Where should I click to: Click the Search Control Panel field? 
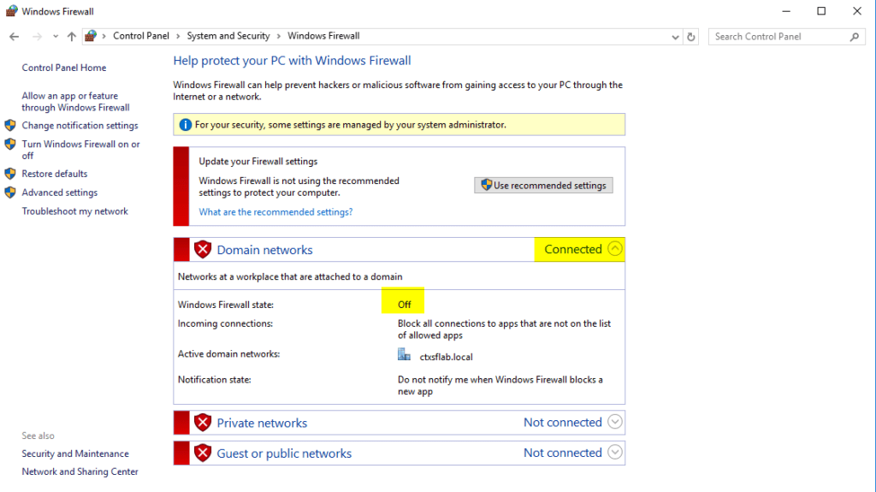coord(787,37)
